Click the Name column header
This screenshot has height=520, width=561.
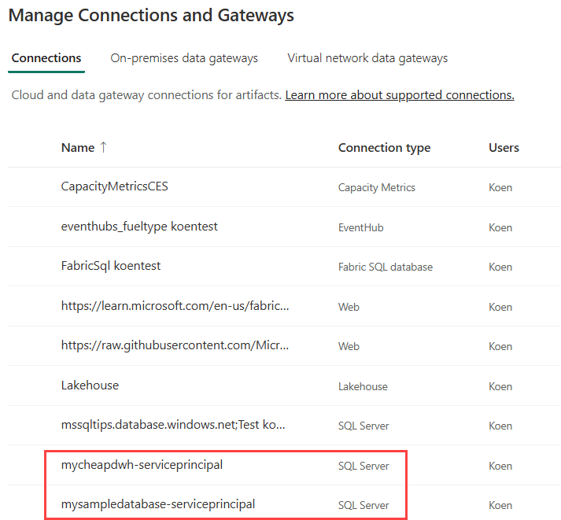[x=77, y=148]
